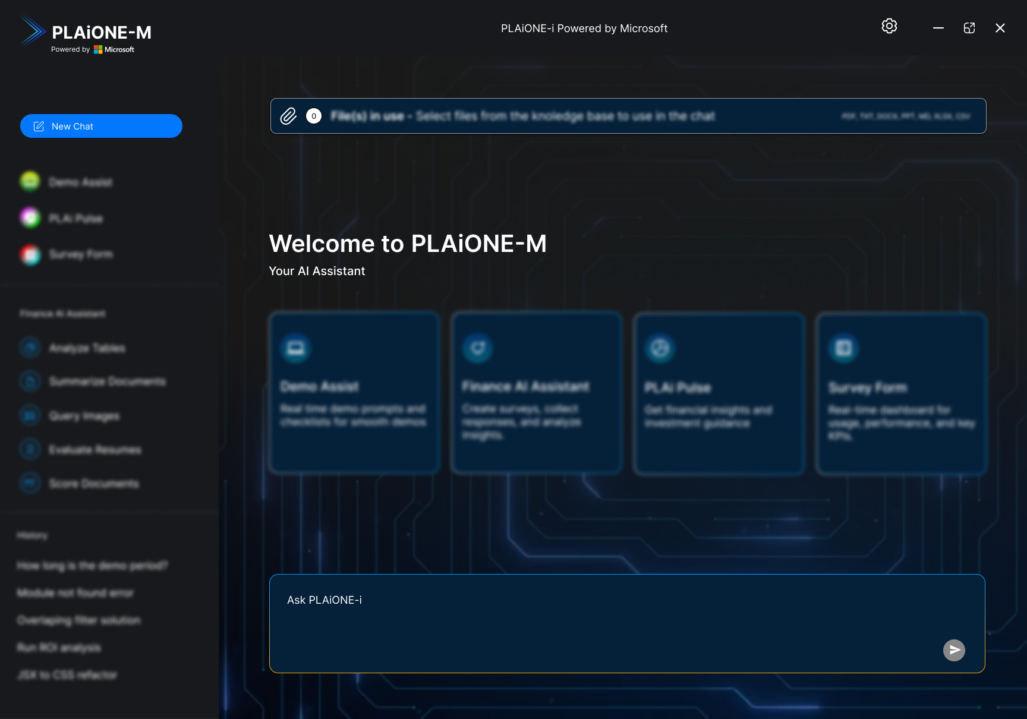Click the send message arrow icon
1027x719 pixels.
tap(954, 650)
